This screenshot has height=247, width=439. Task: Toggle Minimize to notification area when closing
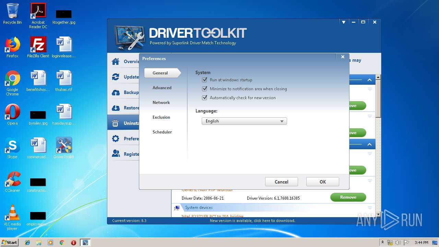(x=205, y=89)
